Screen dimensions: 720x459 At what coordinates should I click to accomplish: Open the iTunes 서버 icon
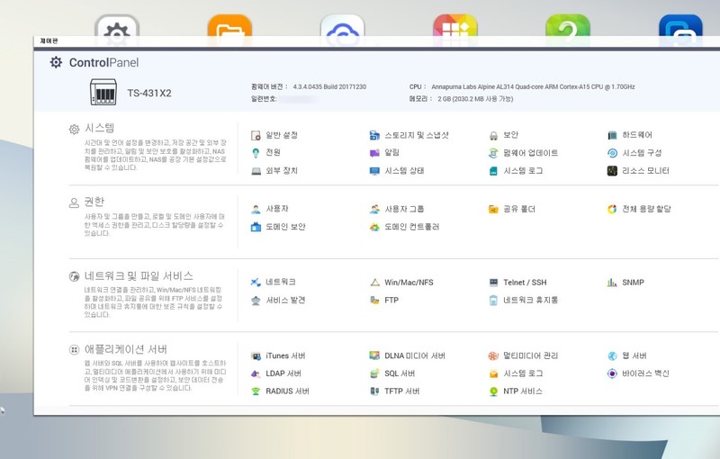256,355
